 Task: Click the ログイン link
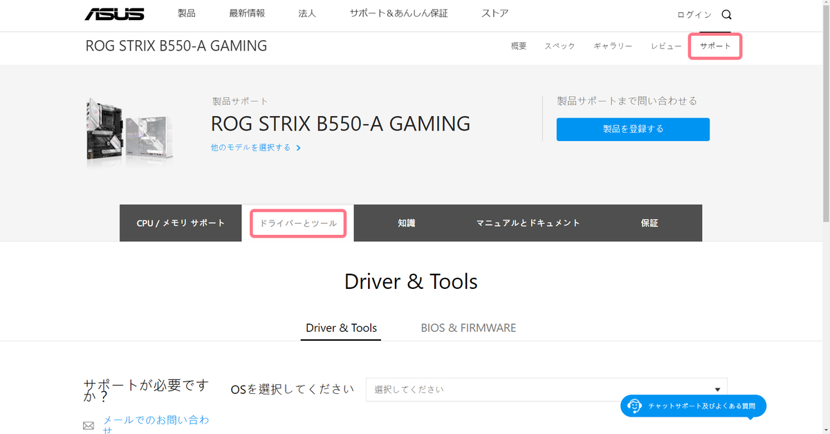694,15
